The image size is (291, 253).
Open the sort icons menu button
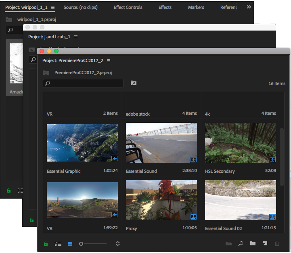(118, 244)
